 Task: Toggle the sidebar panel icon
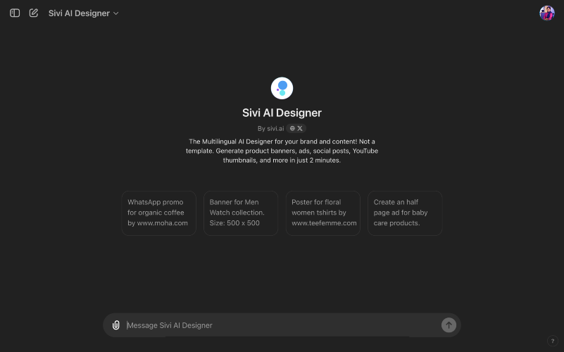tap(15, 13)
